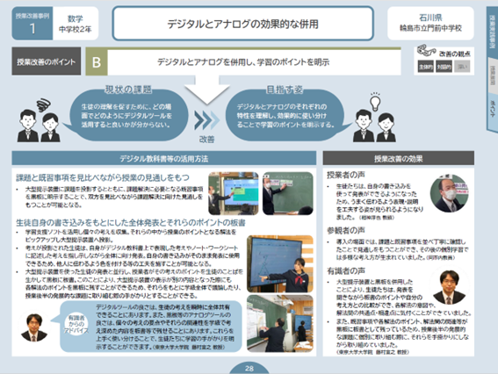Click the confused teachers illustration under 現状の課題

coord(39,120)
